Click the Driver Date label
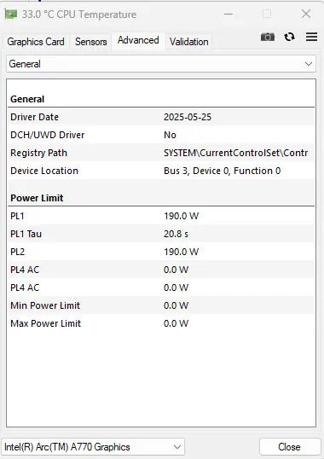This screenshot has width=324, height=459. pyautogui.click(x=34, y=117)
